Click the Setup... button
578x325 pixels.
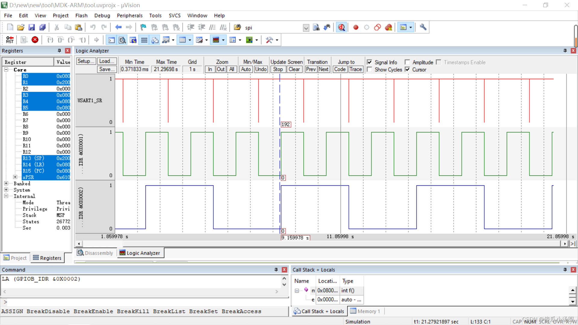pos(86,61)
